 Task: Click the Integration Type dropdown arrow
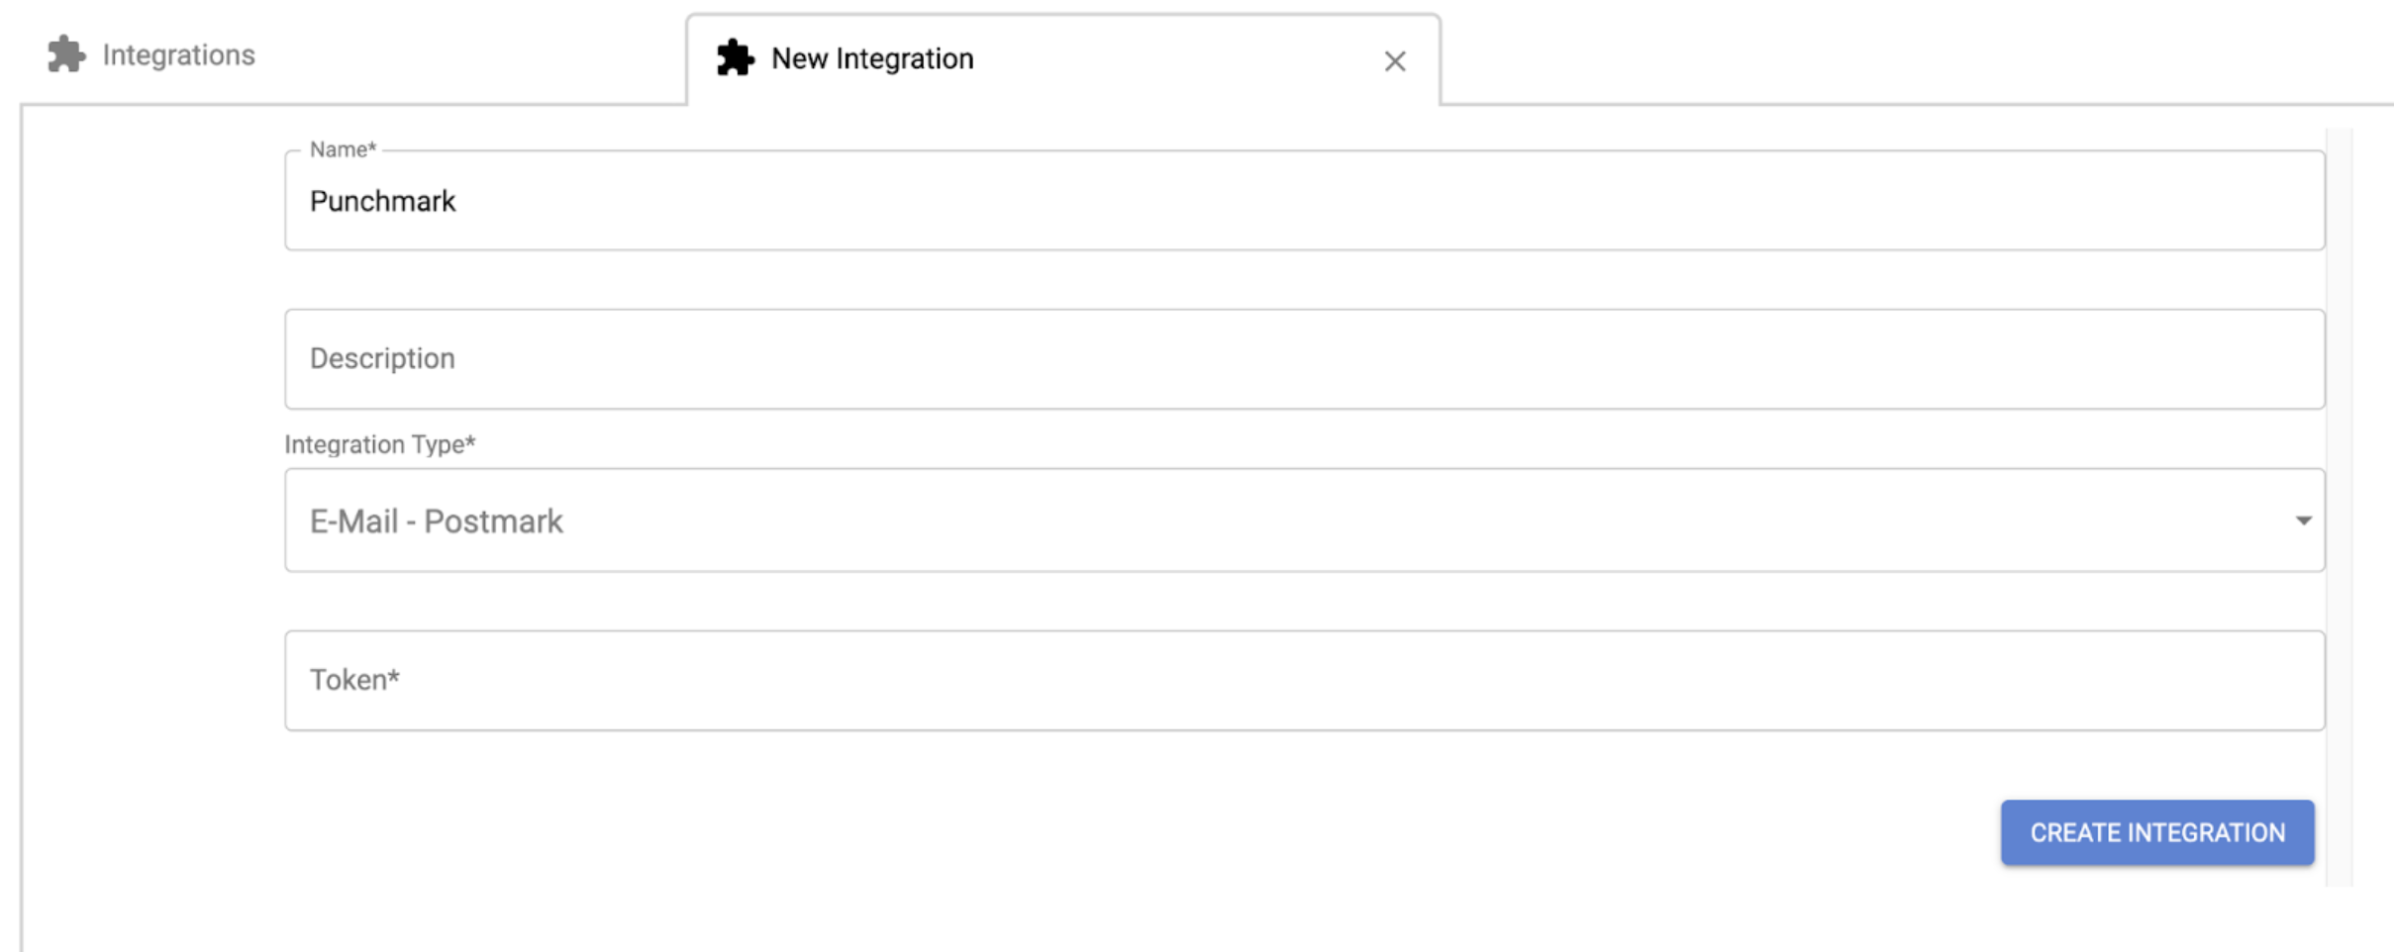[2303, 521]
